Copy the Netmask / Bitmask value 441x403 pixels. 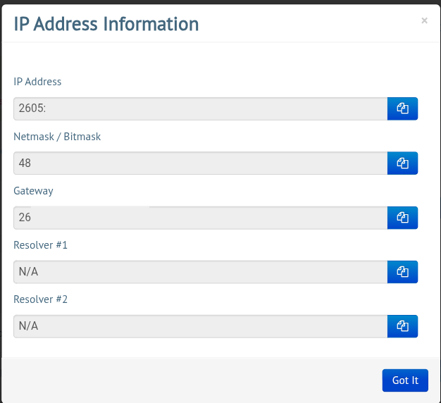coord(402,163)
